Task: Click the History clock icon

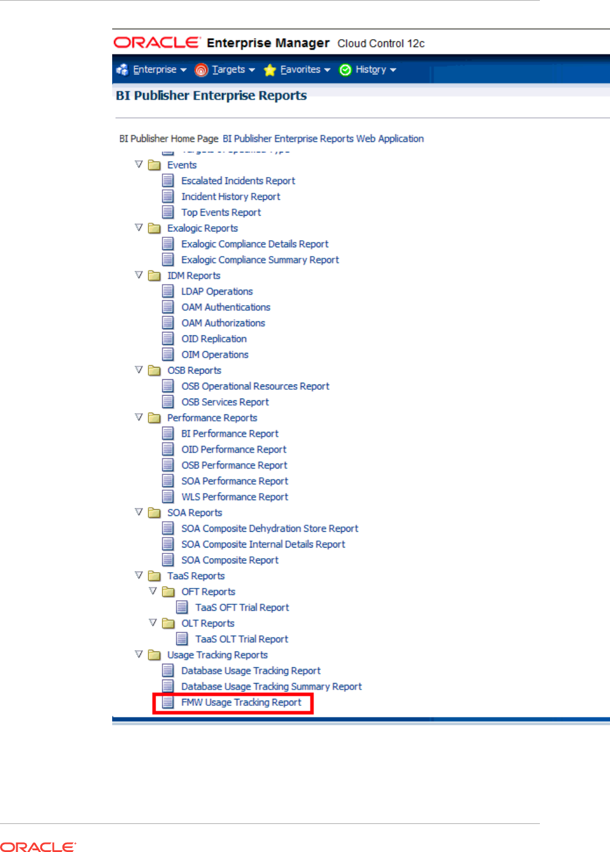Action: pos(345,70)
